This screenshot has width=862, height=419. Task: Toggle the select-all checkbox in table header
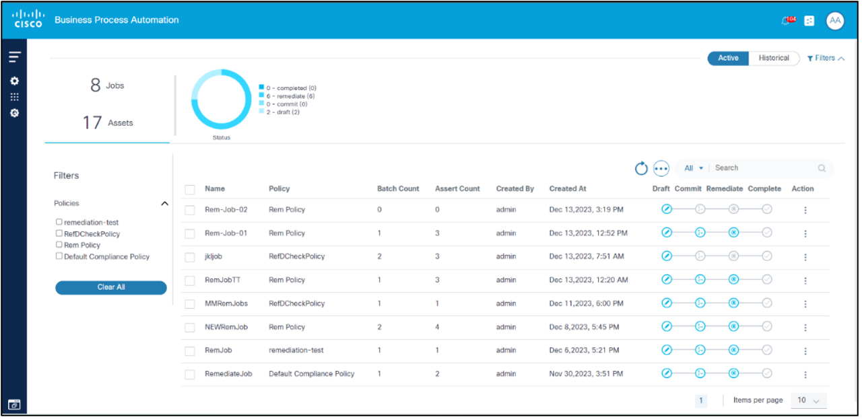pos(190,190)
